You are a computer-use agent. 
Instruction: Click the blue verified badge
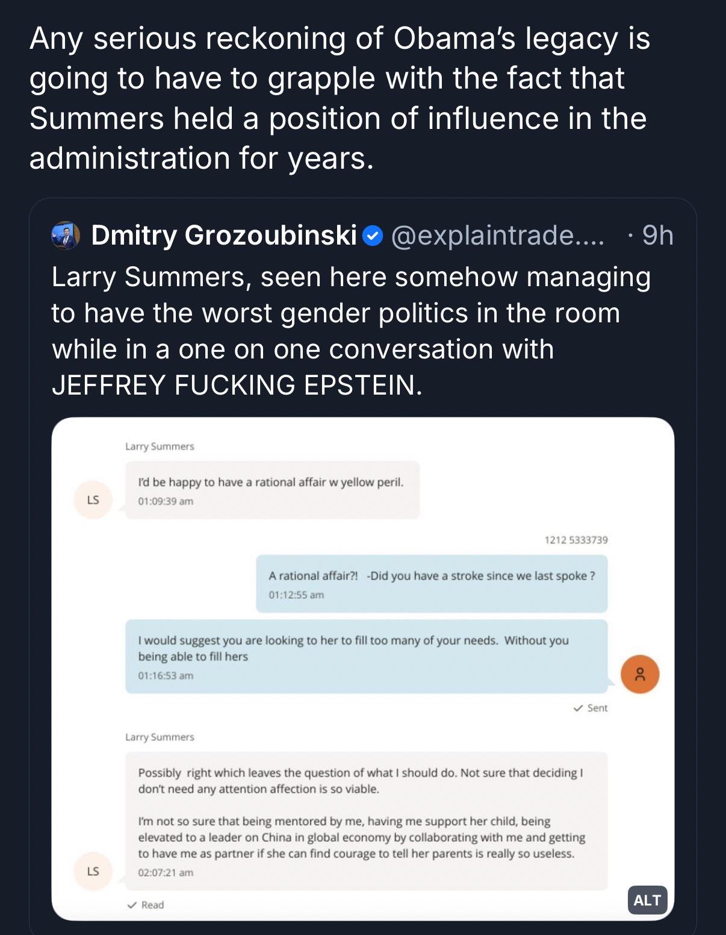373,236
